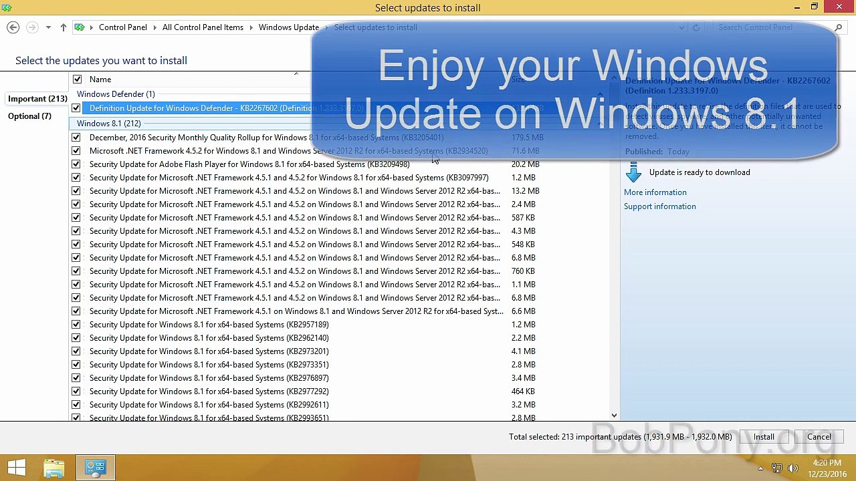Uncheck Definition Update for Windows Defender checkbox

[x=76, y=108]
